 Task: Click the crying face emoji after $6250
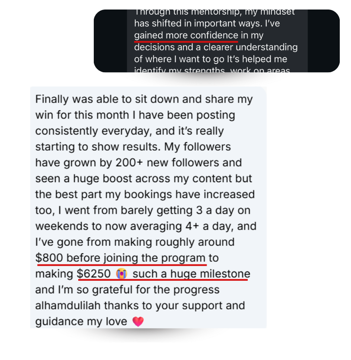pos(121,274)
